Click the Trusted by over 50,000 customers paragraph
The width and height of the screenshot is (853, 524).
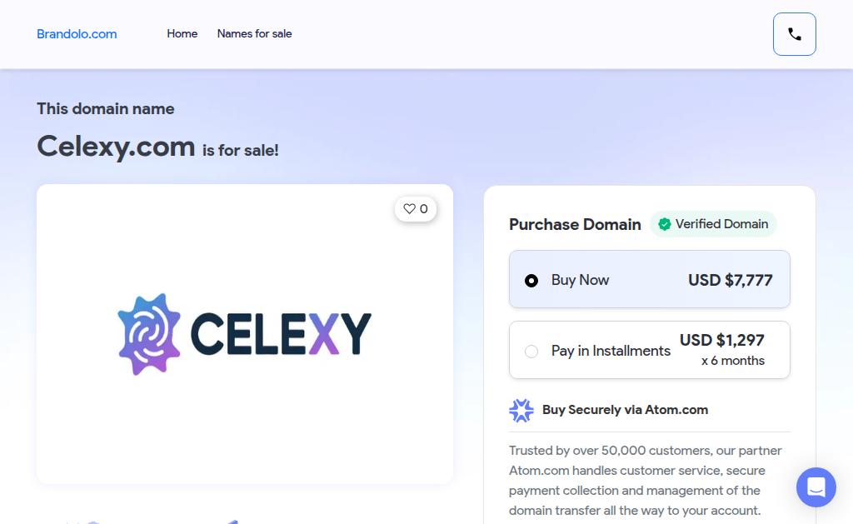pos(646,481)
